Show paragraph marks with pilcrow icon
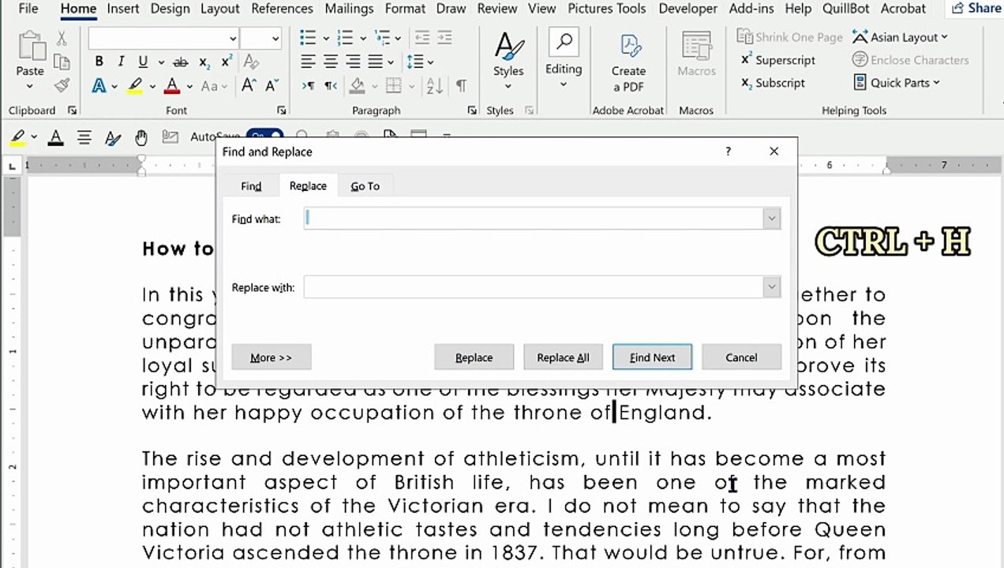The height and width of the screenshot is (568, 1004). pyautogui.click(x=461, y=85)
